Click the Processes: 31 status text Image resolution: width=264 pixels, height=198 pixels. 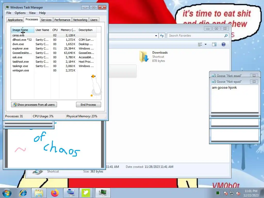[x=14, y=116]
